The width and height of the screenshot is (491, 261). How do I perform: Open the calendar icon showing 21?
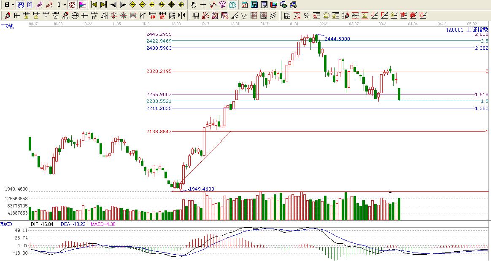click(245, 5)
